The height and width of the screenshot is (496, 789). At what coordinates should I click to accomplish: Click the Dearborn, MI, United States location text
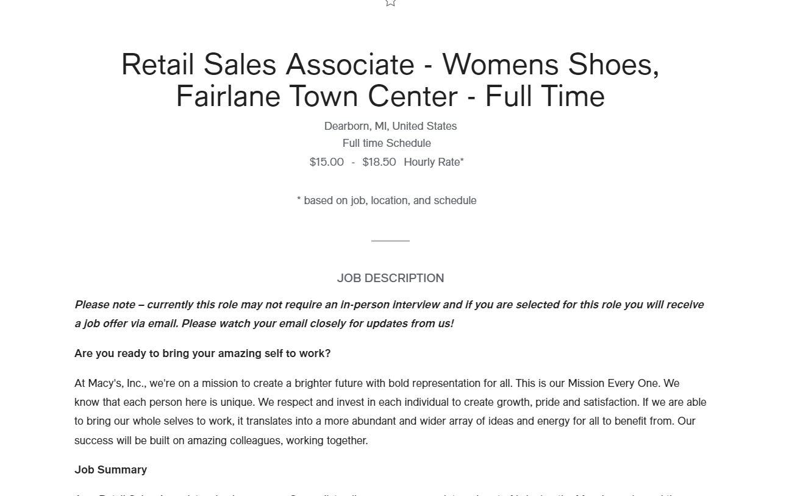(390, 126)
